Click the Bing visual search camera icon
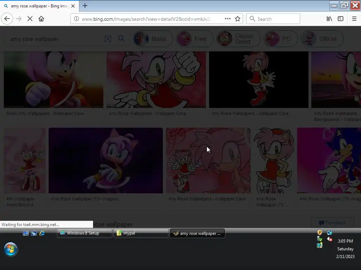Screen dimensions: 361x270 click(x=108, y=39)
